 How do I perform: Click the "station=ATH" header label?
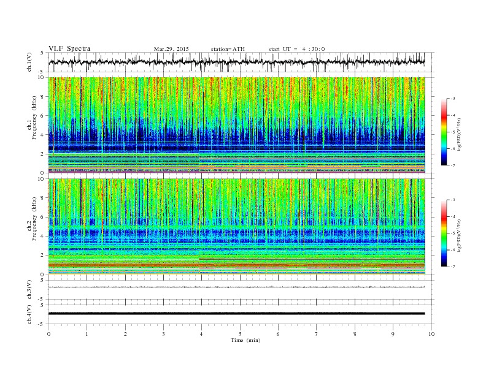228,49
